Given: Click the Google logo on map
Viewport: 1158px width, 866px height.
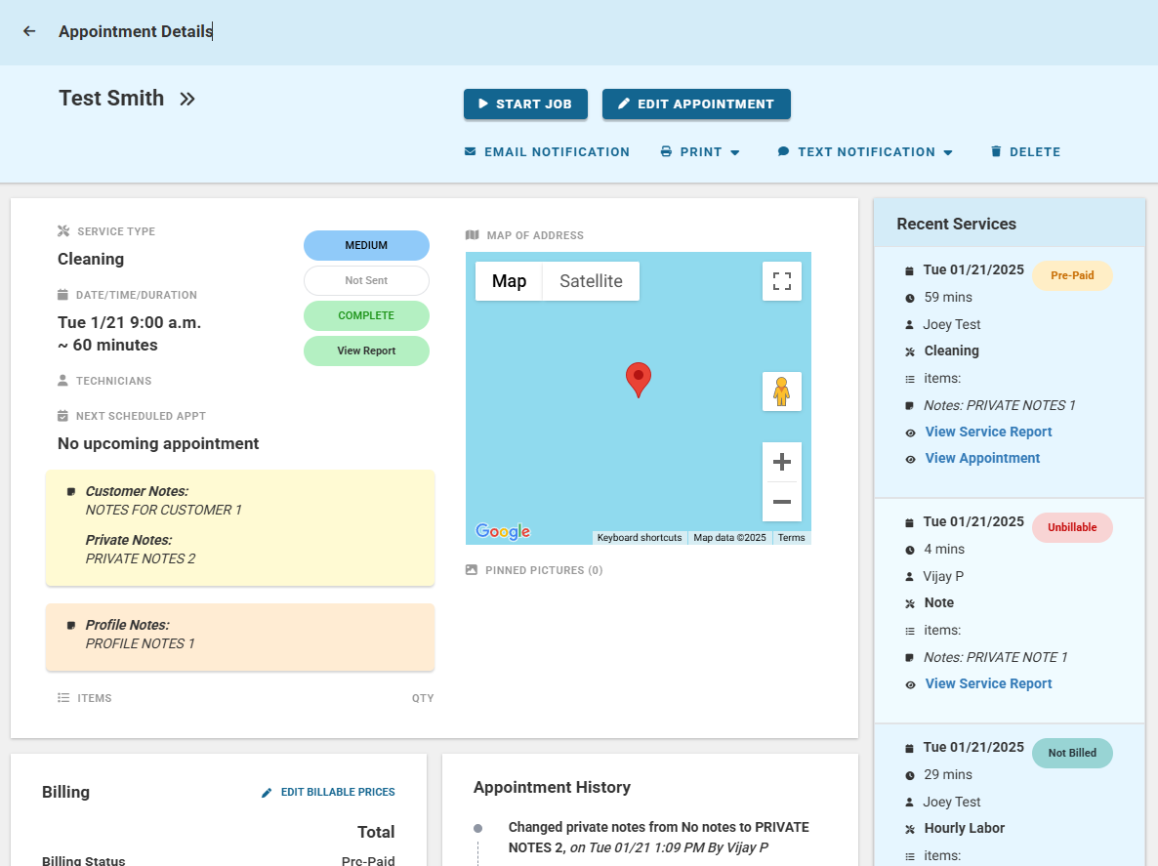Looking at the screenshot, I should 503,532.
